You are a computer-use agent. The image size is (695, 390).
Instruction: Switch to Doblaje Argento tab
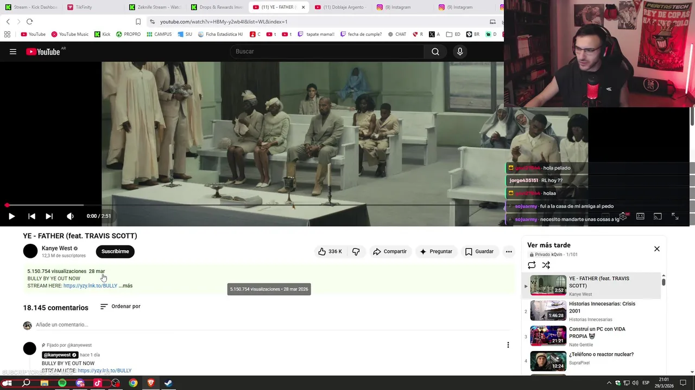click(x=341, y=7)
